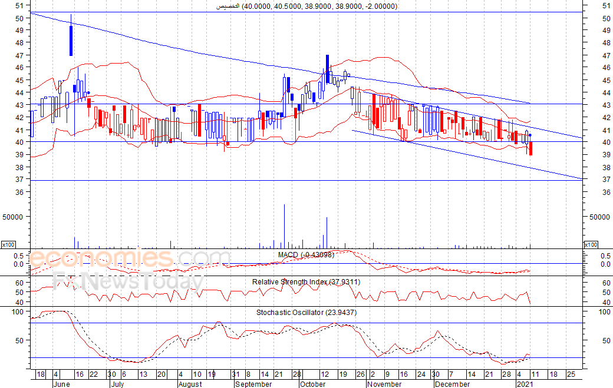This screenshot has width=613, height=388.
Task: Click the 47 price label on right axis
Action: tap(607, 56)
